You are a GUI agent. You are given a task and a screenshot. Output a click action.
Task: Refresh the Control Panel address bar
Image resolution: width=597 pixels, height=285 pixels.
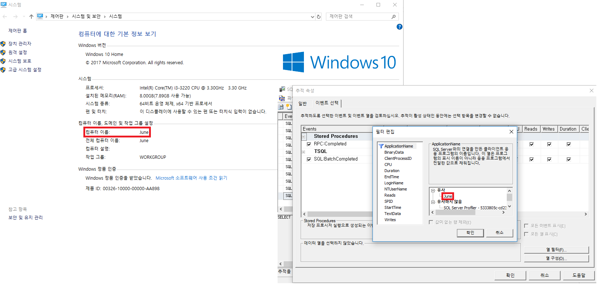point(319,17)
